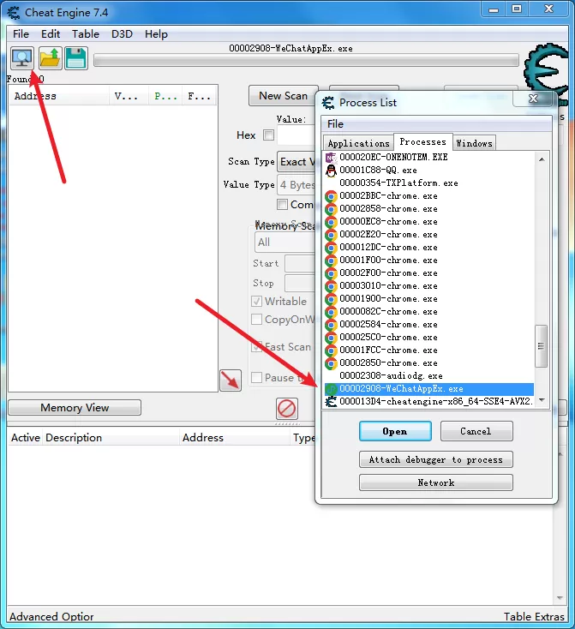The image size is (575, 629).
Task: Switch to the Processes tab
Action: click(423, 141)
